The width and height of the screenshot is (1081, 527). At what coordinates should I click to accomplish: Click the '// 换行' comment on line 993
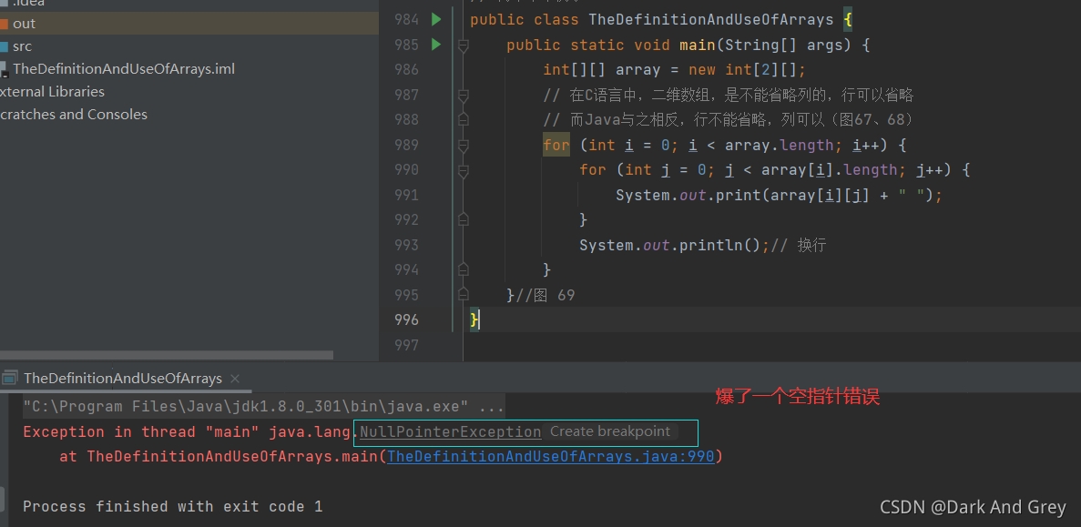tap(799, 245)
